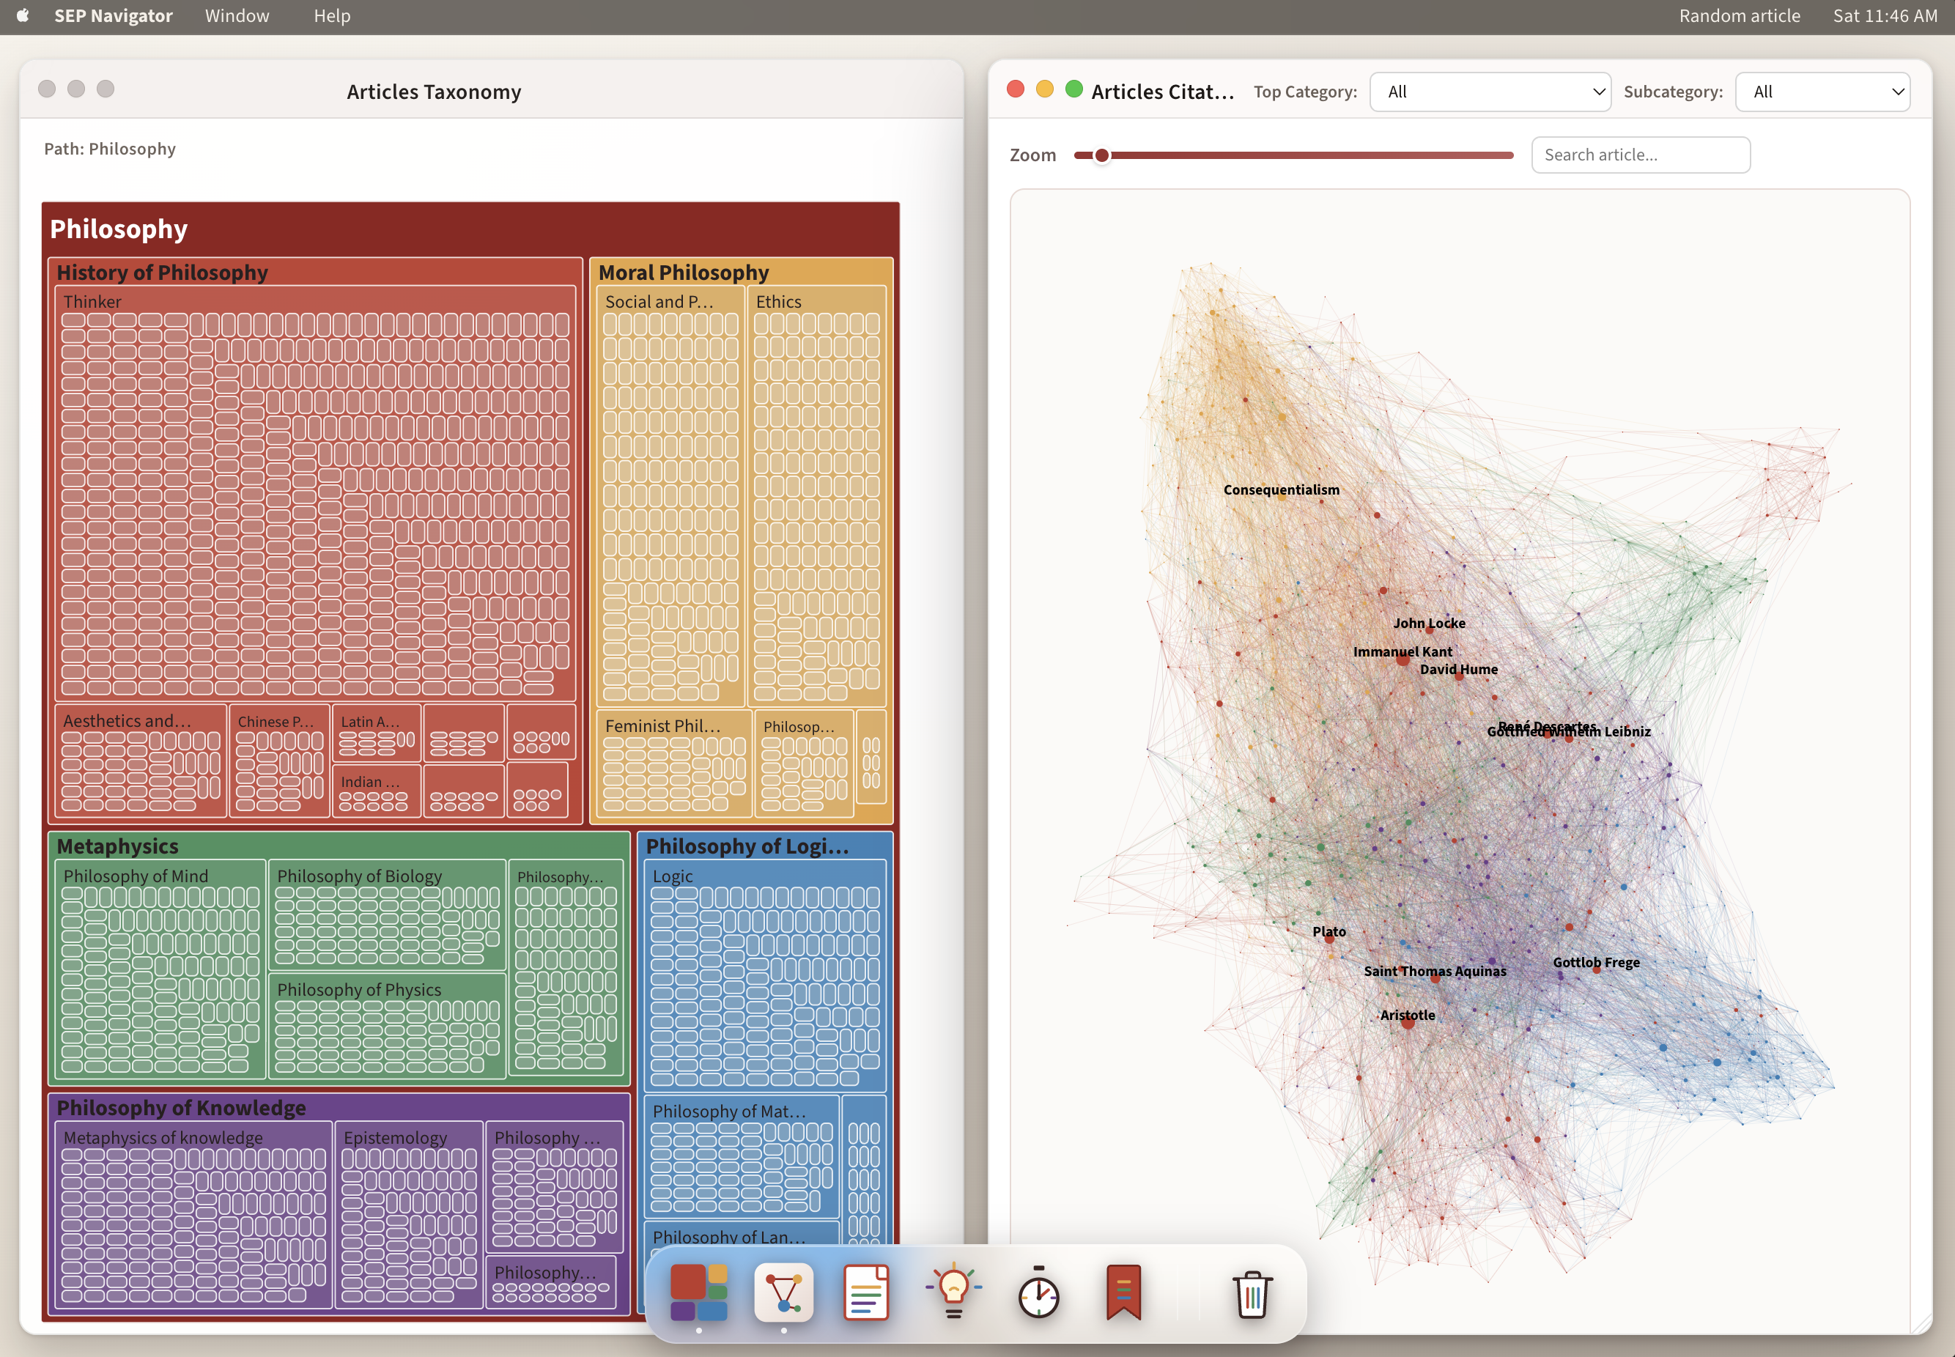Select the Philosophy of Logi… category header
1955x1357 pixels.
747,846
